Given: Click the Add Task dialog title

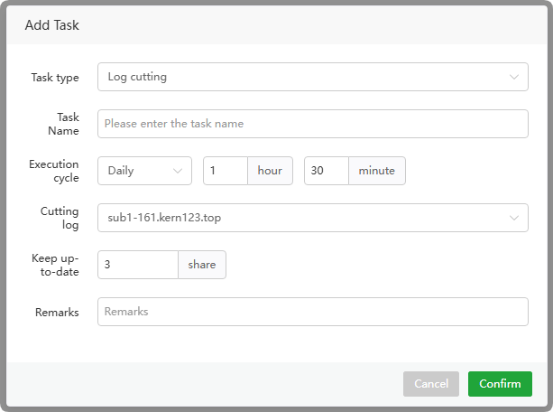Looking at the screenshot, I should point(52,25).
